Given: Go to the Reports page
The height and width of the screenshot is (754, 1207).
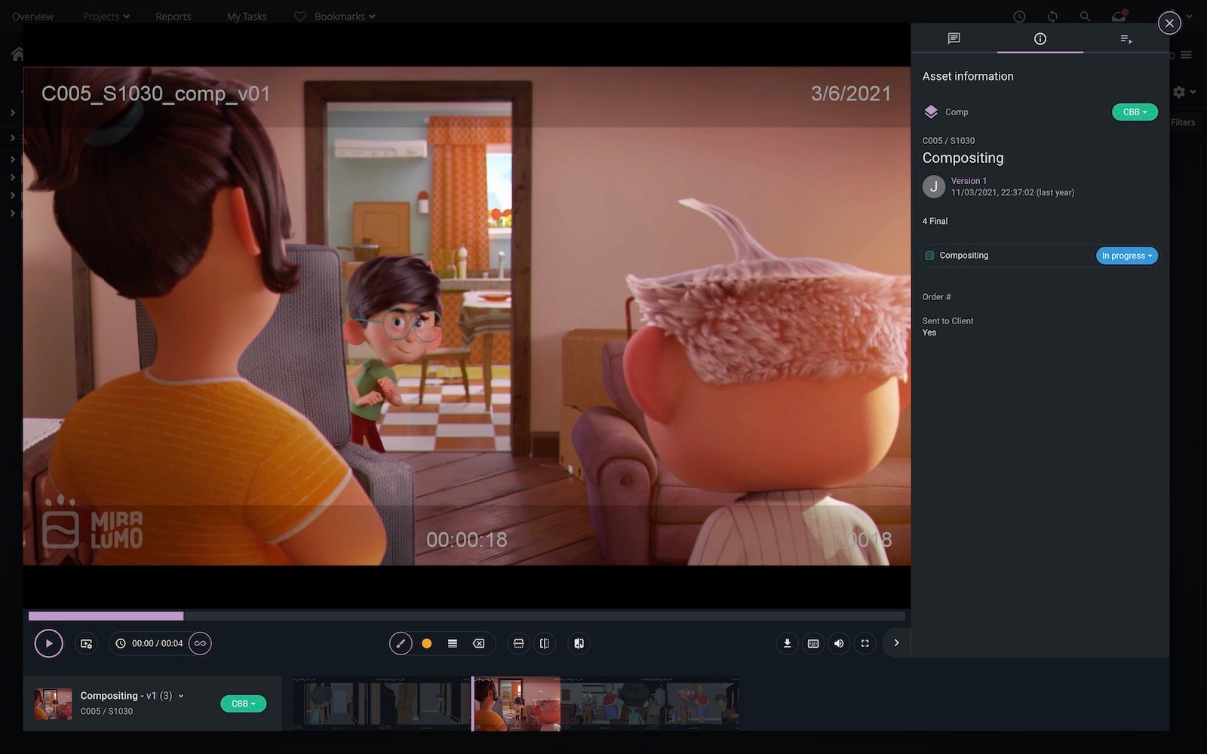Looking at the screenshot, I should click(173, 17).
